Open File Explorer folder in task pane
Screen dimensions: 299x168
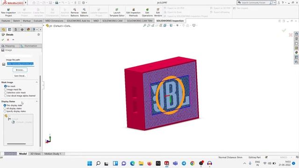tap(296, 43)
